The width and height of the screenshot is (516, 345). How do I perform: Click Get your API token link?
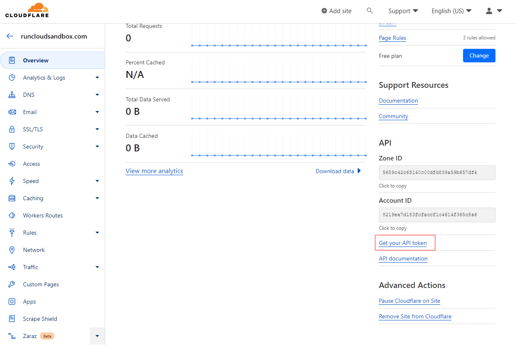tap(403, 243)
